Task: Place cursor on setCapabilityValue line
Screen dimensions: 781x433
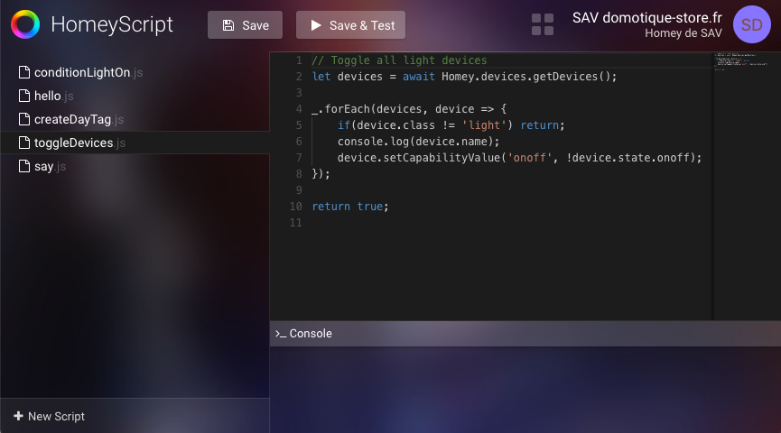Action: [x=519, y=158]
